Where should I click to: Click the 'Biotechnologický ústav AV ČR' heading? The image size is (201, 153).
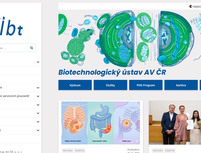(112, 72)
